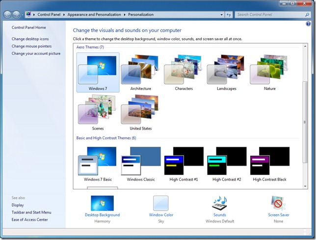Apply the Characters theme
Screen dimensions: 316x240
[184, 71]
